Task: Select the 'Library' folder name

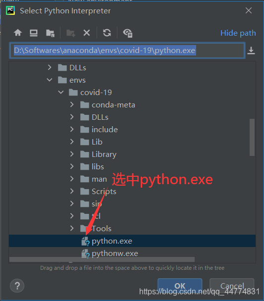Action: coord(104,154)
